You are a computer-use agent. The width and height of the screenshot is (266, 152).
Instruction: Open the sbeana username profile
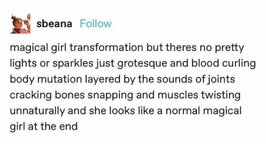click(x=54, y=24)
